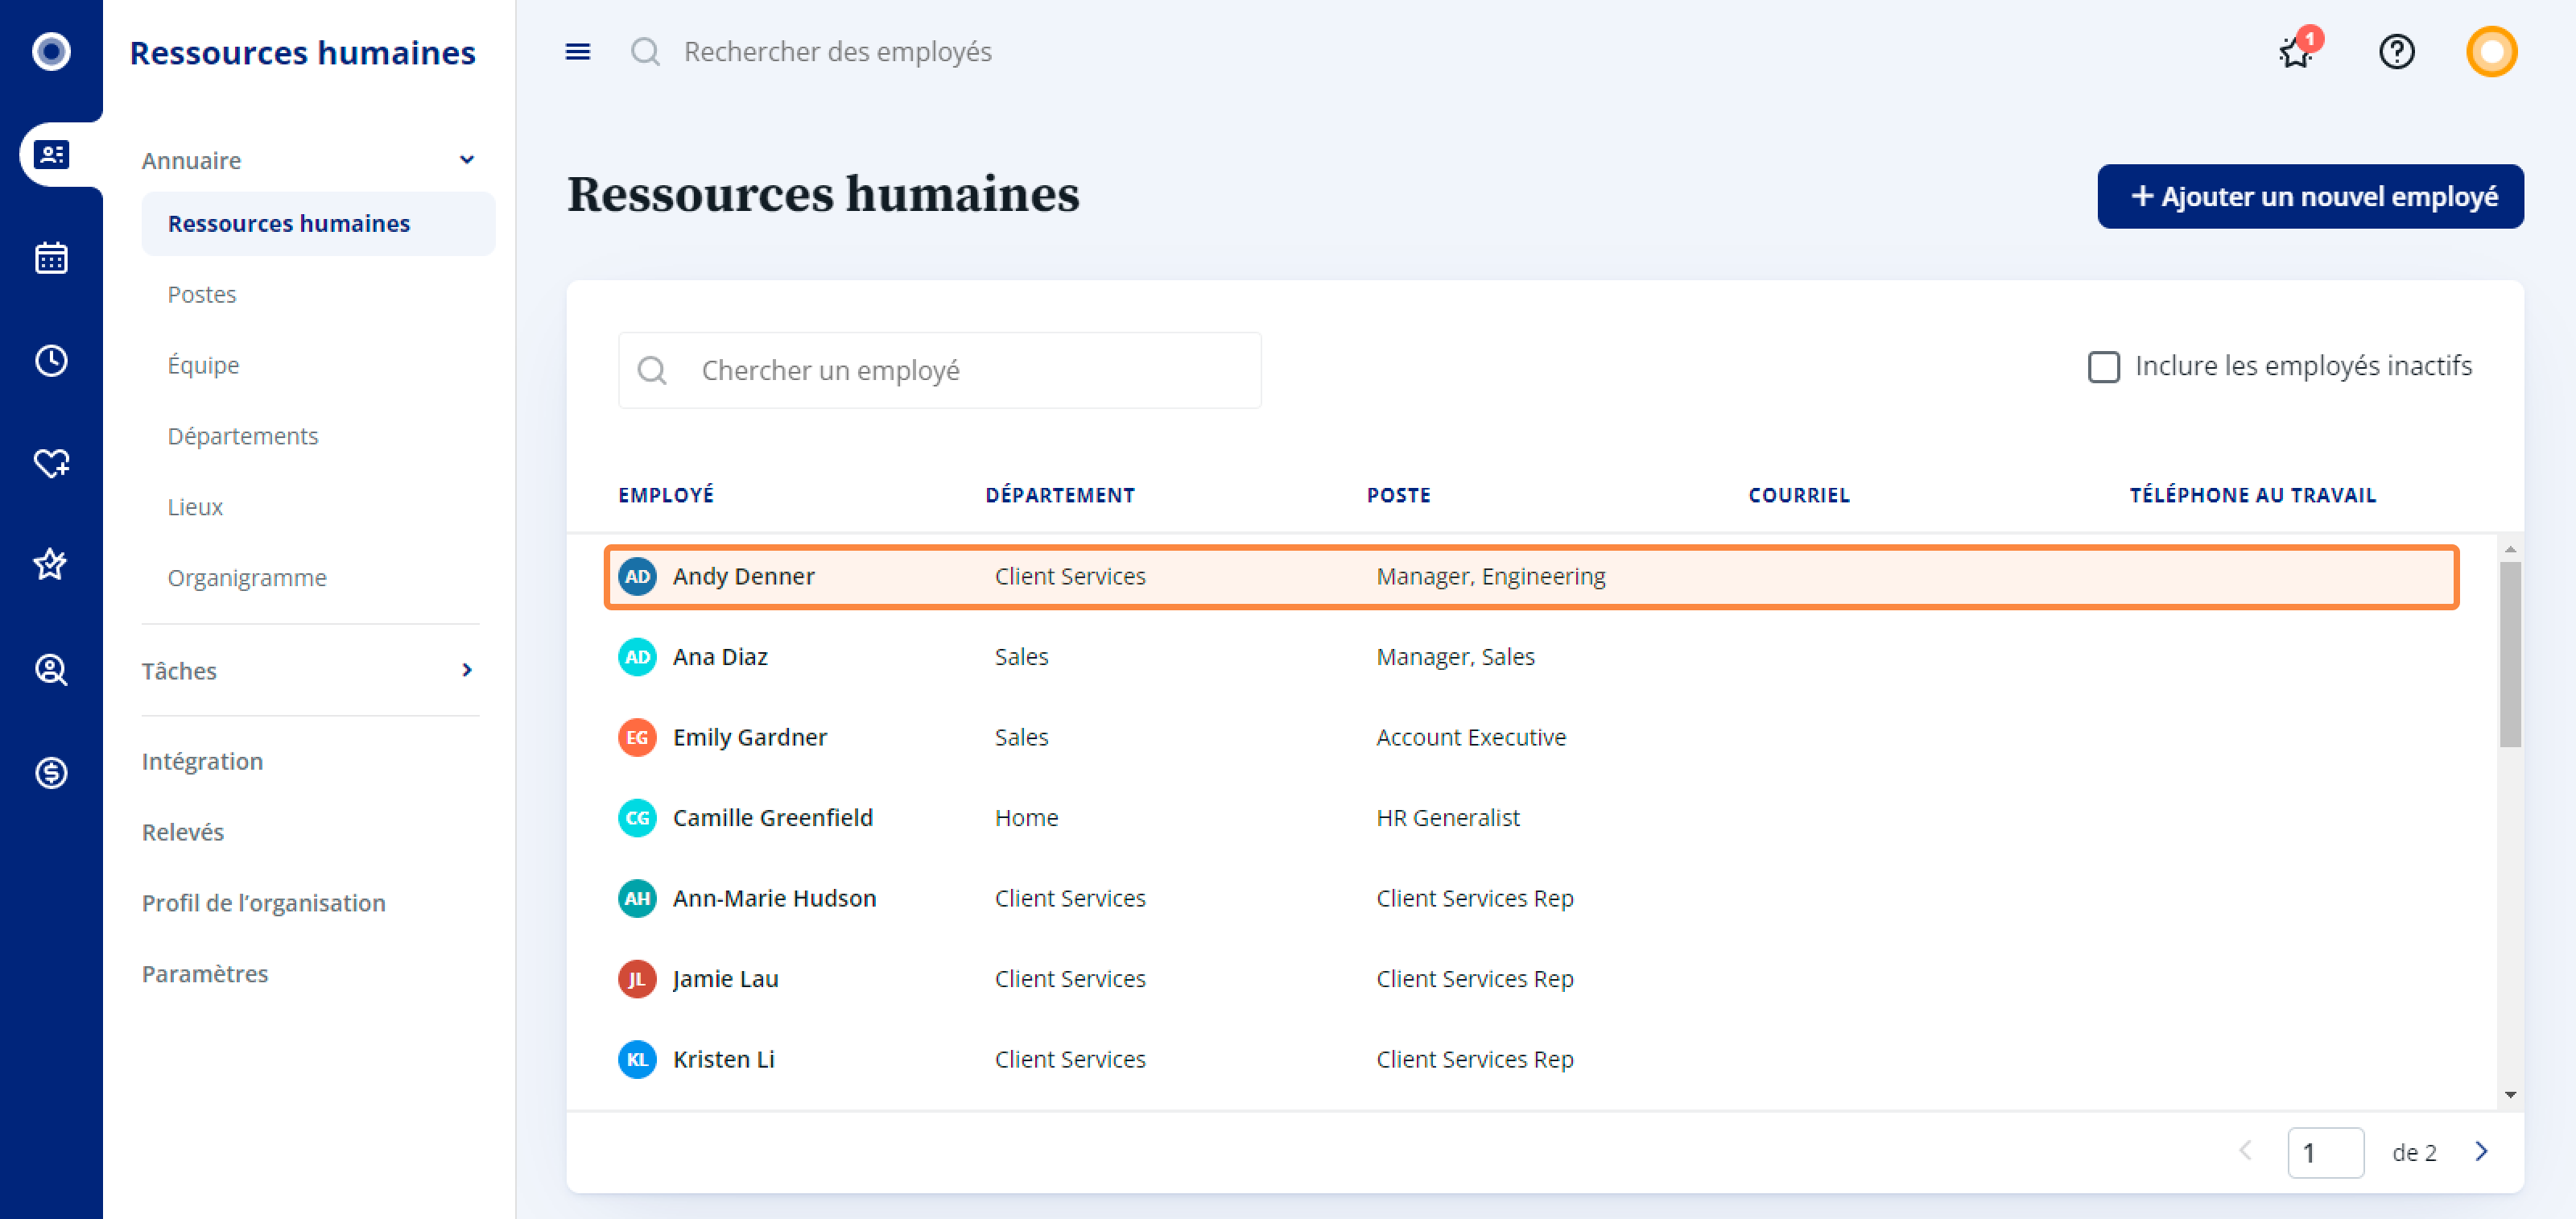Open Jamie Lau employee name
Viewport: 2576px width, 1219px height.
[x=725, y=979]
